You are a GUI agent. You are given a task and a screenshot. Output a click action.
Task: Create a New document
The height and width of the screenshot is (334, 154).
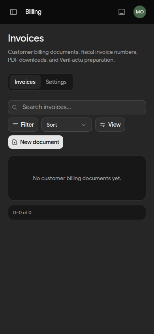pos(36,142)
